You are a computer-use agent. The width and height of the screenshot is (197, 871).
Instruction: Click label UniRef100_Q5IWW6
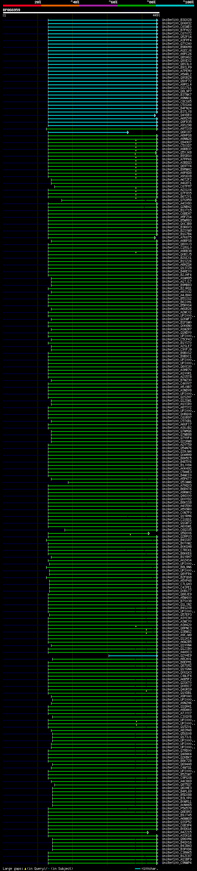[176, 482]
